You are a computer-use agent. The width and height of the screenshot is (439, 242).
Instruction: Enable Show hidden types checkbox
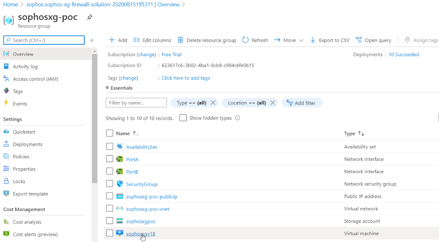coord(183,118)
